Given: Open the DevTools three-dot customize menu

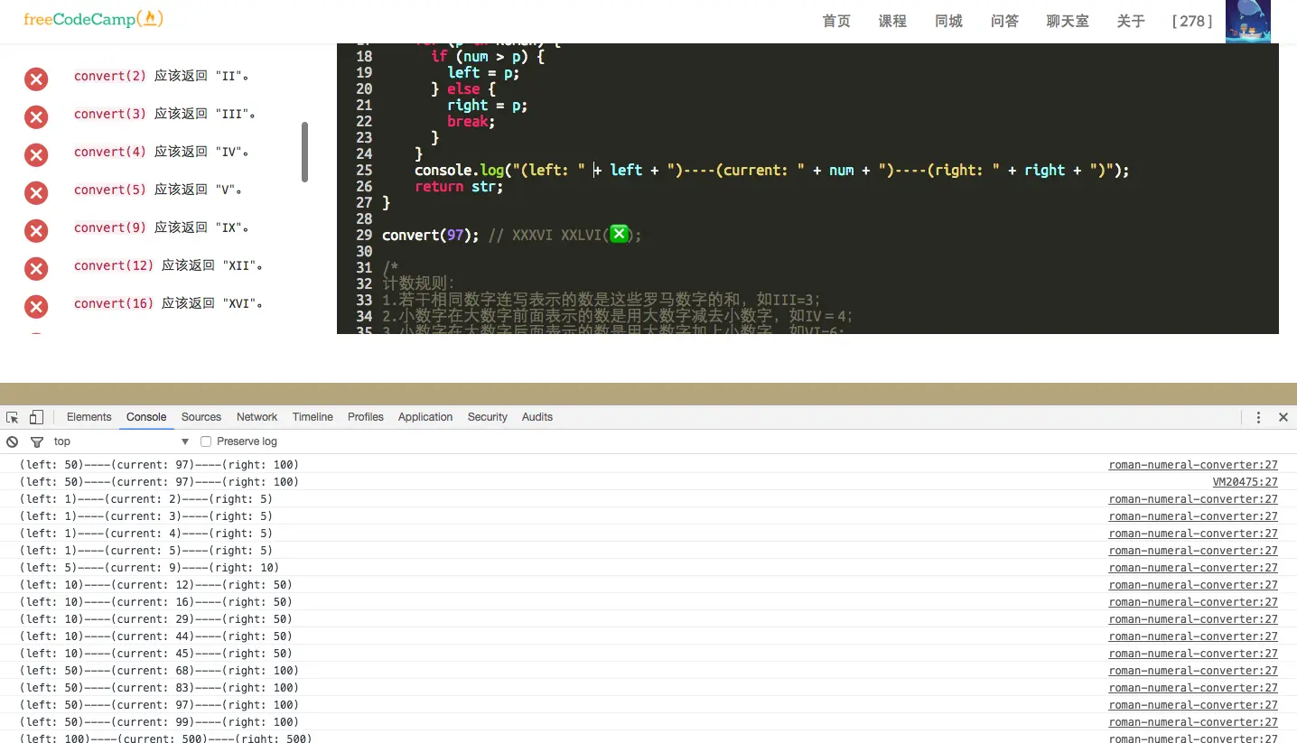Looking at the screenshot, I should coord(1258,417).
